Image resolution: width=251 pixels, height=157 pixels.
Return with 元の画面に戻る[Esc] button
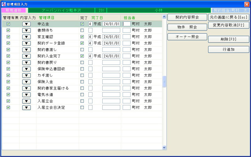pyautogui.click(x=229, y=17)
